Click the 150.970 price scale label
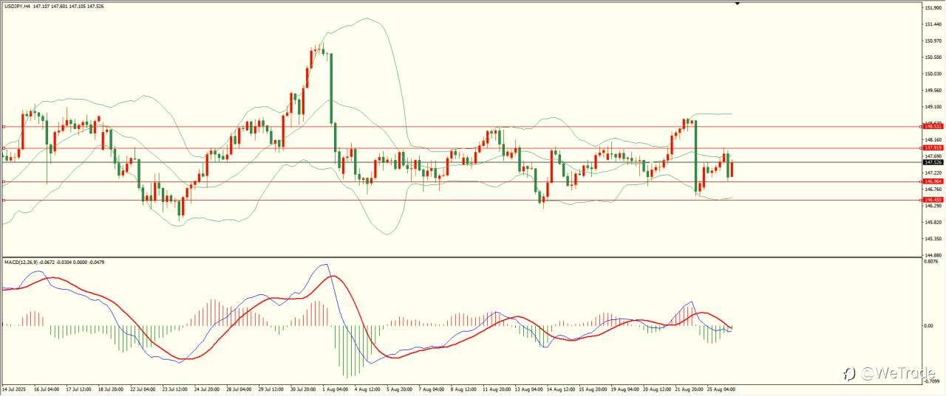The height and width of the screenshot is (396, 946). pos(933,41)
